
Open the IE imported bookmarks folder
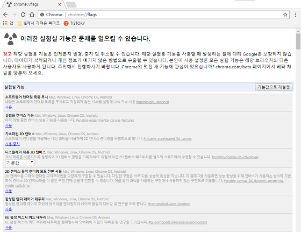(38, 23)
